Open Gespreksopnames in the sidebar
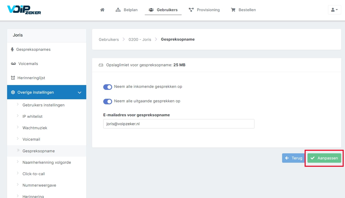Viewport: 345px width, 198px height. pyautogui.click(x=47, y=49)
